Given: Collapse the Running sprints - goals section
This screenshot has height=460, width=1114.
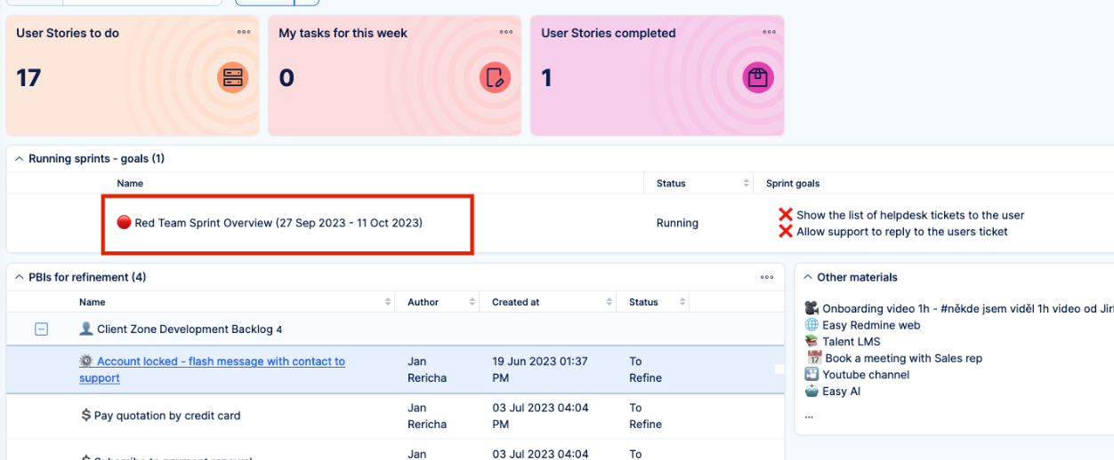Looking at the screenshot, I should [x=20, y=159].
